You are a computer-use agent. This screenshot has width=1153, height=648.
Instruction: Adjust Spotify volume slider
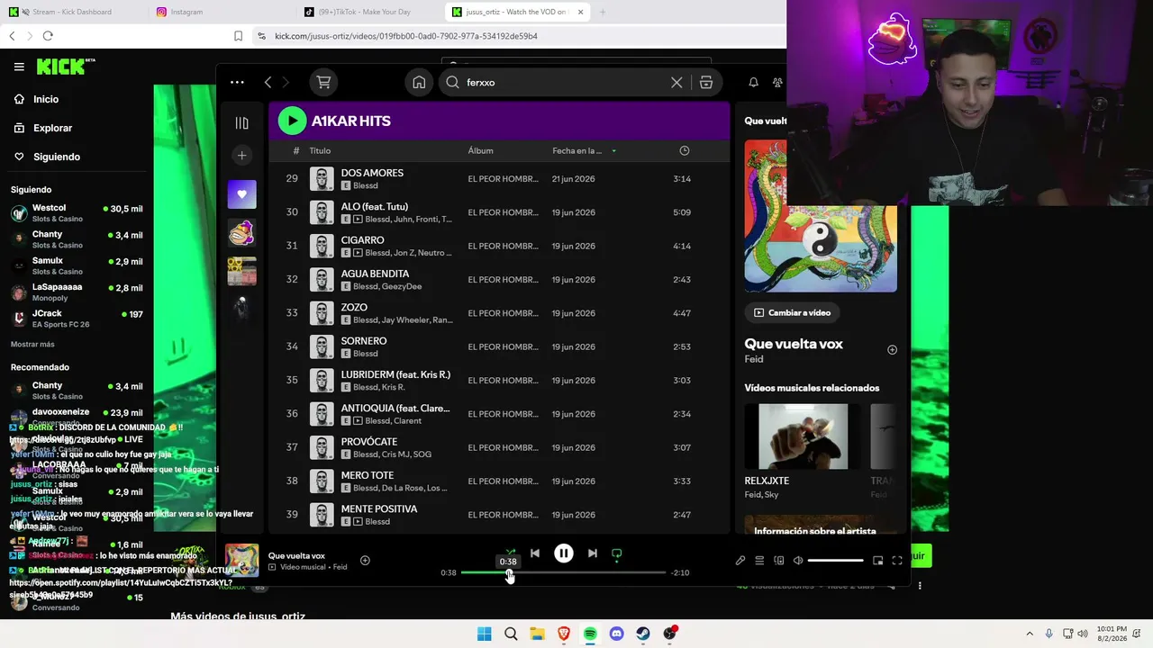835,560
